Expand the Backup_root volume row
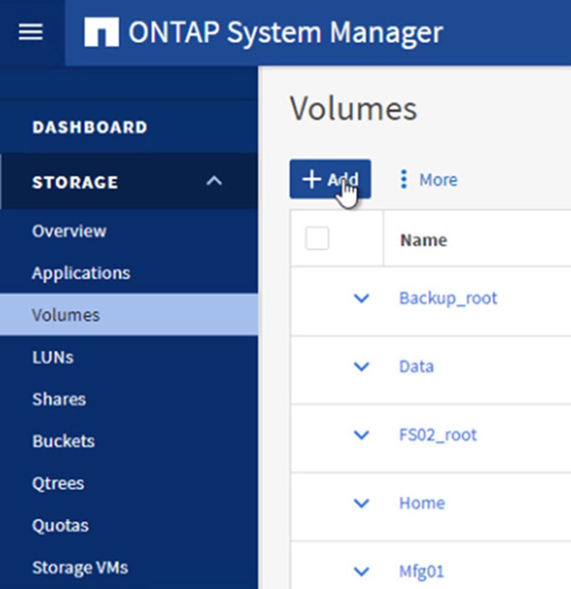The width and height of the screenshot is (571, 589). coord(361,299)
